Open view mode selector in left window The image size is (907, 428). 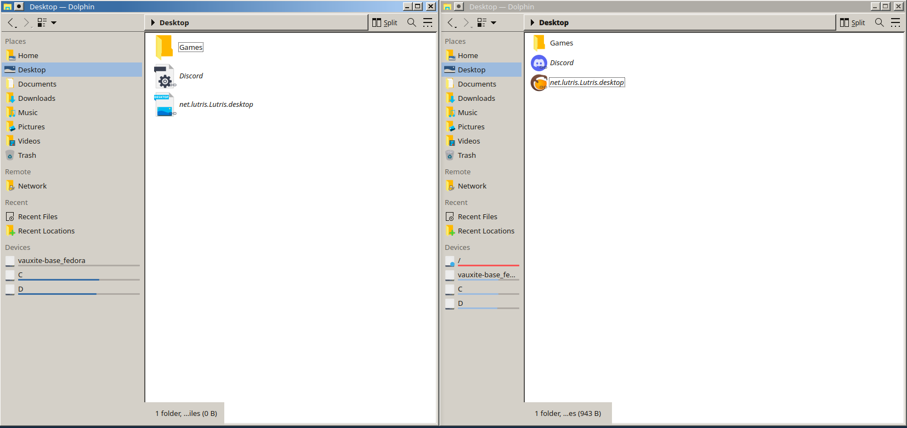pyautogui.click(x=42, y=22)
